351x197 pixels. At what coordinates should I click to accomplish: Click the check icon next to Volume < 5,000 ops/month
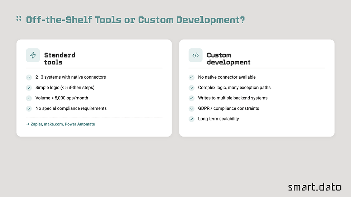[29, 98]
